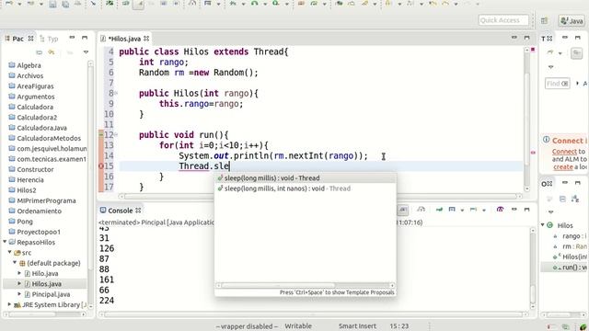Switch to the Typ (Type Hierarchy) tab
Viewport: 589px width, 331px height.
point(49,39)
